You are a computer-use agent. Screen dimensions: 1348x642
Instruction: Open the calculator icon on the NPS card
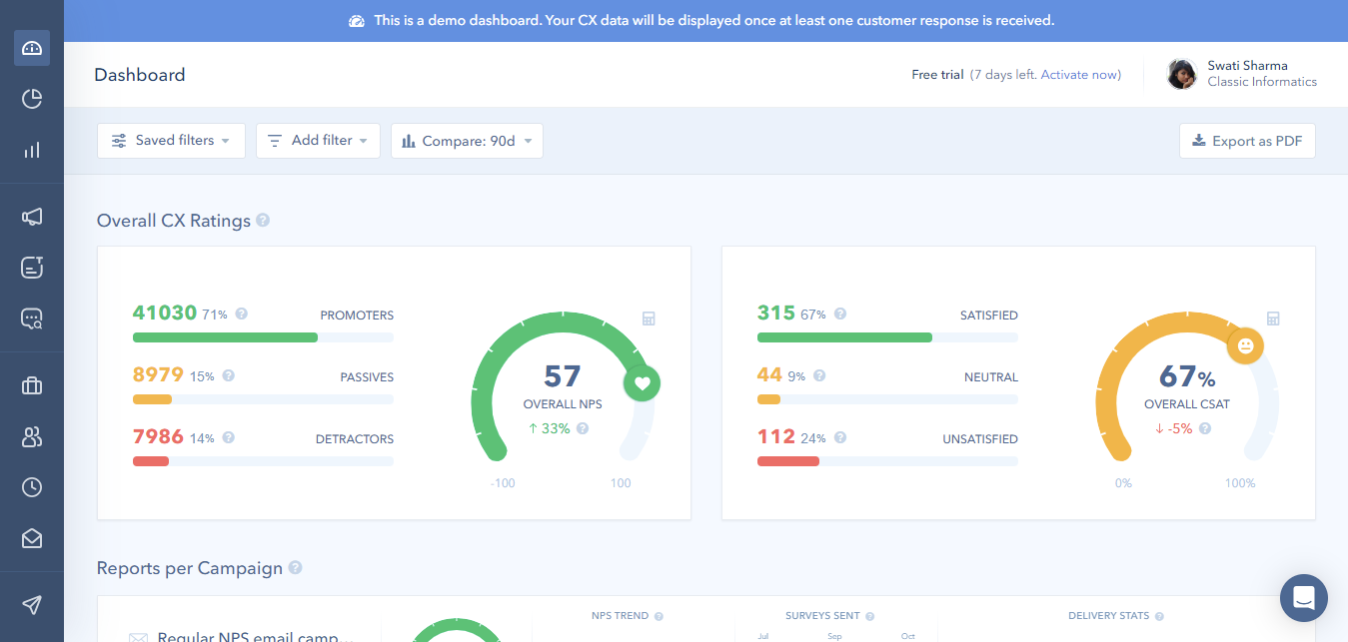[x=649, y=318]
